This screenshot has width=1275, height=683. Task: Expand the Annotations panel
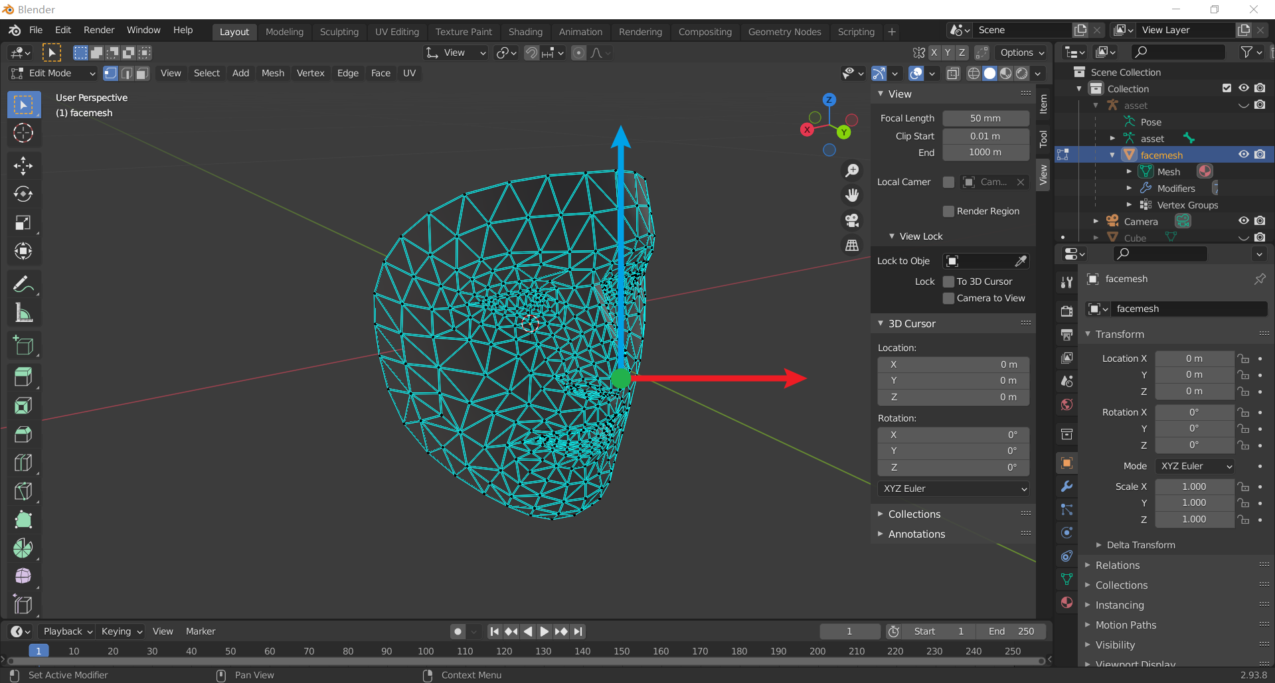click(916, 534)
